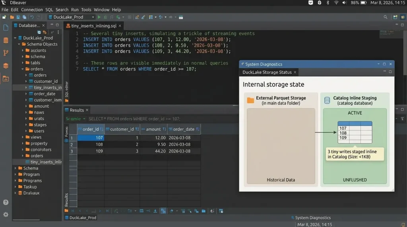Image resolution: width=407 pixels, height=227 pixels.
Task: Collapse the DuckLake_Prod tree node
Action: [x=15, y=38]
